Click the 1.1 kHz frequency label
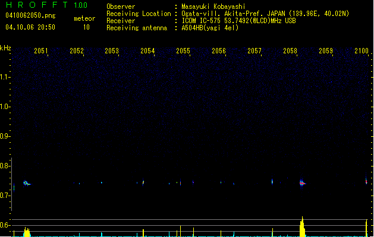This screenshot has height=237, width=374. tap(5, 77)
